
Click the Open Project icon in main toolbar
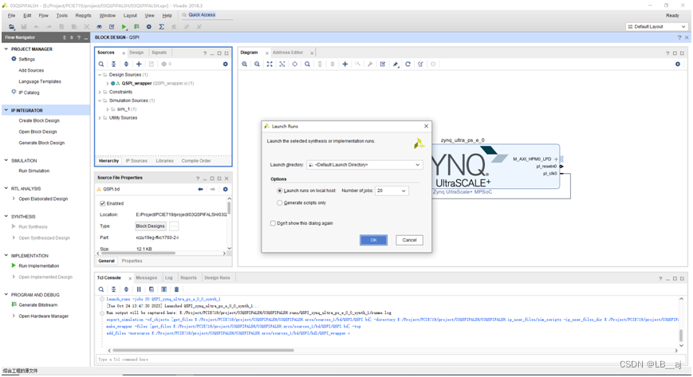(x=11, y=27)
